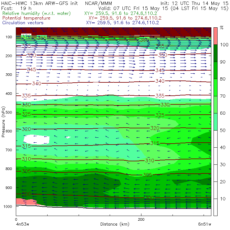Click the '6n51w' end location label
Image resolution: width=230 pixels, height=230 pixels.
pyautogui.click(x=205, y=224)
